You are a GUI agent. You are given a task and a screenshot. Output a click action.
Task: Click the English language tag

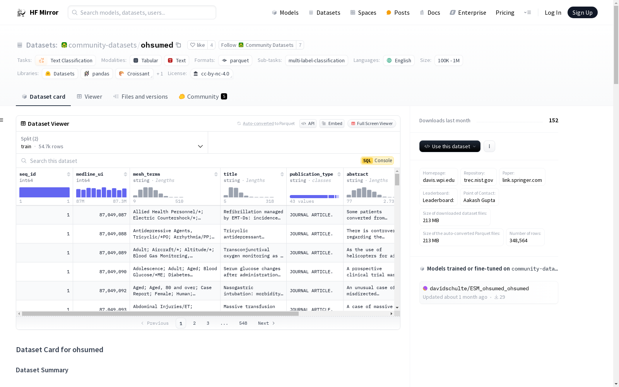click(x=399, y=60)
